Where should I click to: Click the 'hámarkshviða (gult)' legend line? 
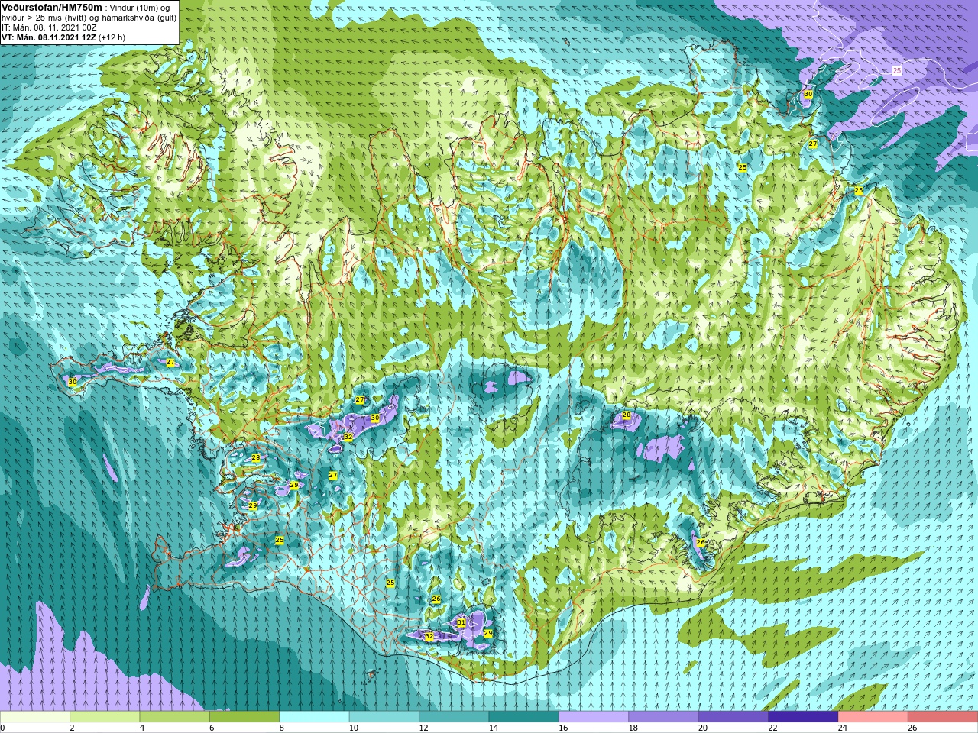(x=138, y=18)
